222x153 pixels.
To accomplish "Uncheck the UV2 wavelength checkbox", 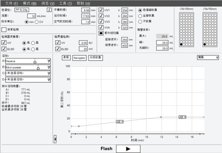I will tap(101, 16).
